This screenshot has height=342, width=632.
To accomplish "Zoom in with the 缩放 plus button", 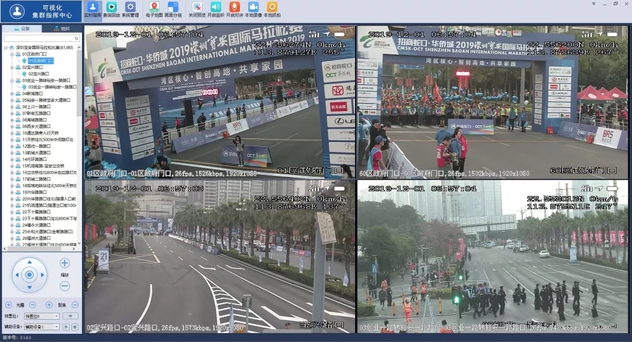I will click(64, 263).
